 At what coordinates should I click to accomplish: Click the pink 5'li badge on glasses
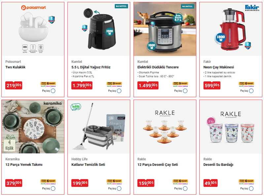[211, 121]
